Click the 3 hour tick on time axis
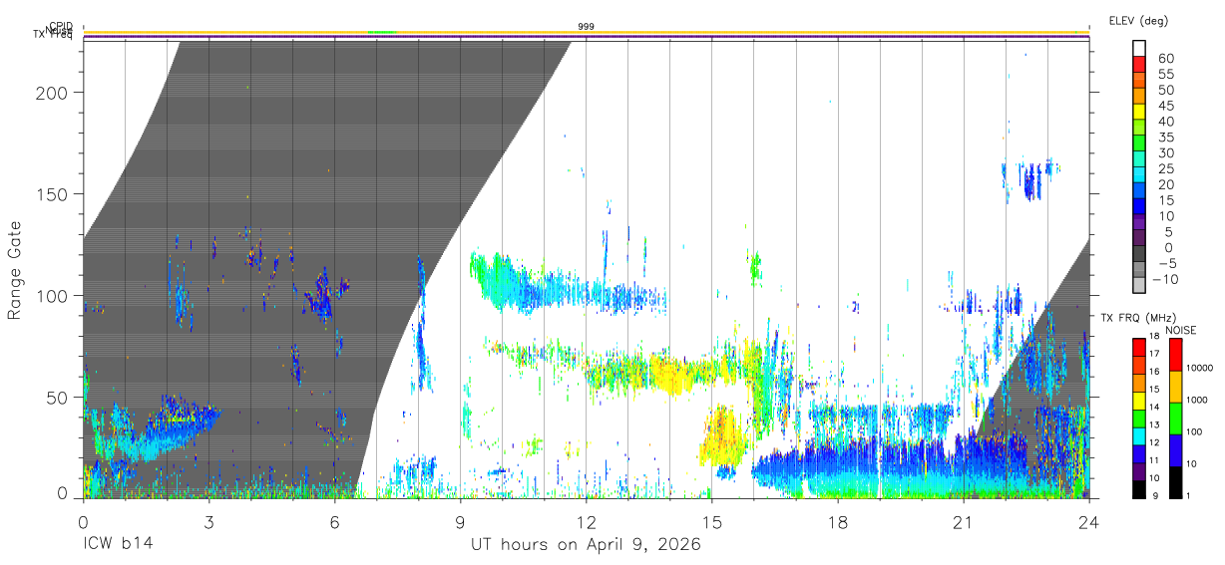The height and width of the screenshot is (565, 1225). click(x=208, y=520)
